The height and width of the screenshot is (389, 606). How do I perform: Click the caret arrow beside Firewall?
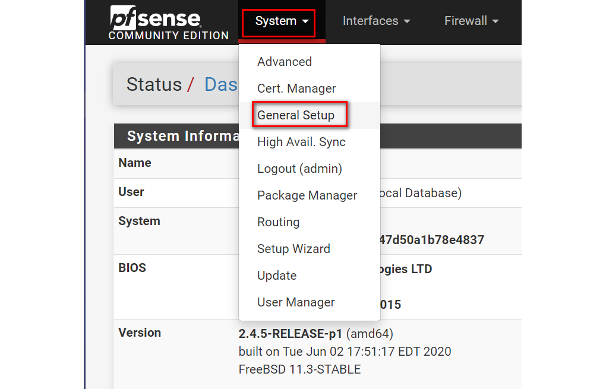pyautogui.click(x=495, y=22)
